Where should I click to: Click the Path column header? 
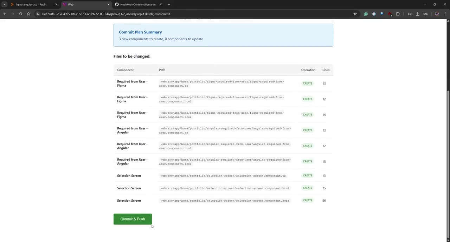(162, 70)
